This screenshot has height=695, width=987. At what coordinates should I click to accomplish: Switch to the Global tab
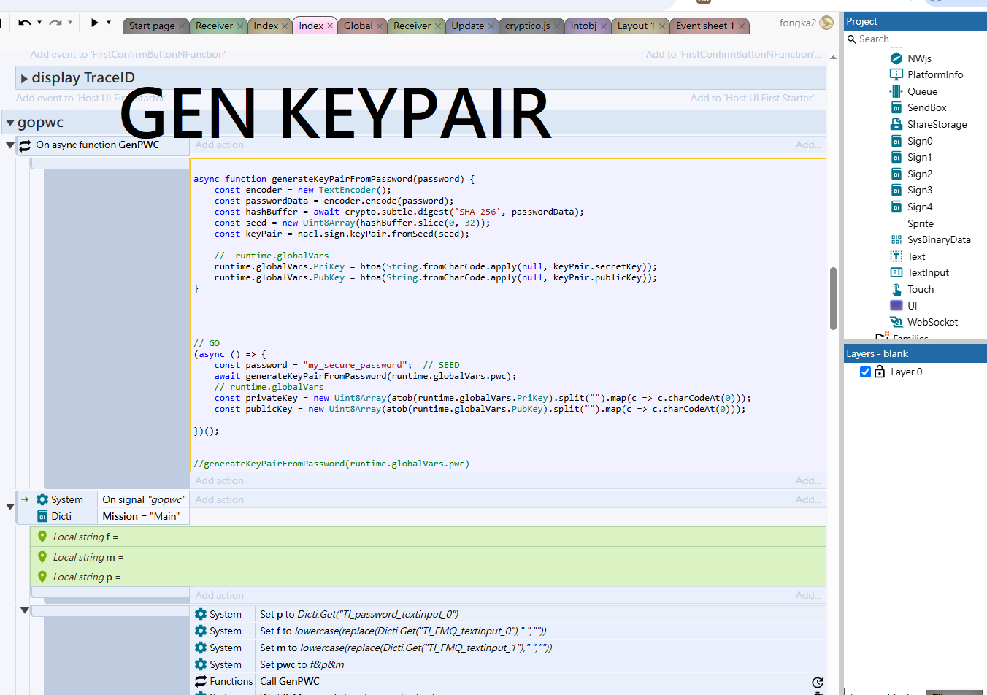(358, 26)
